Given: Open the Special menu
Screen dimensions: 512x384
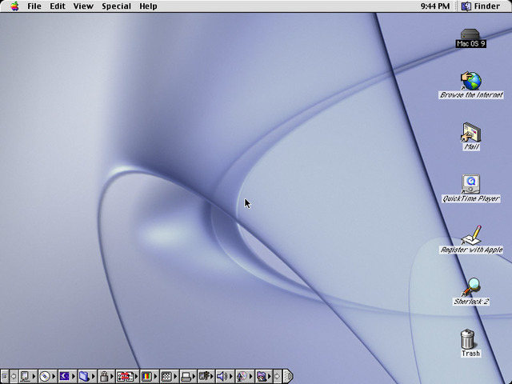Looking at the screenshot, I should (x=116, y=6).
